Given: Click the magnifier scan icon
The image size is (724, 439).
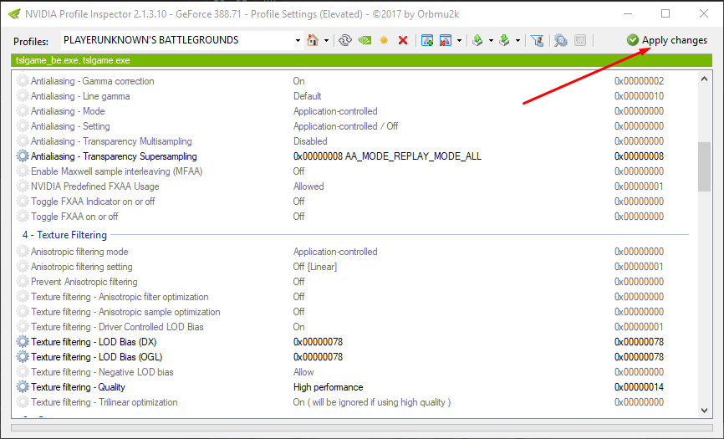Looking at the screenshot, I should point(560,40).
